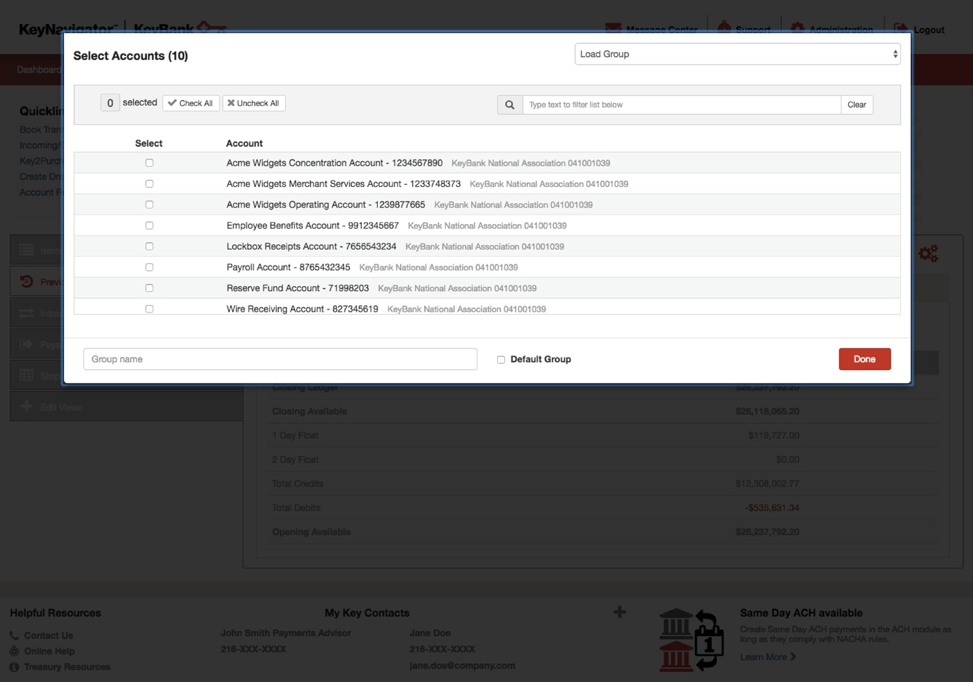Click Opening Available row label
The image size is (973, 682).
311,532
